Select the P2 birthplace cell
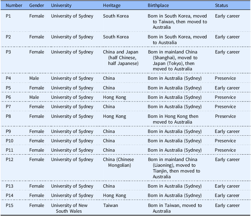 (x=177, y=40)
